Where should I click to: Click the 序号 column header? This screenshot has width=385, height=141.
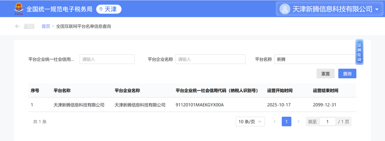pos(35,90)
